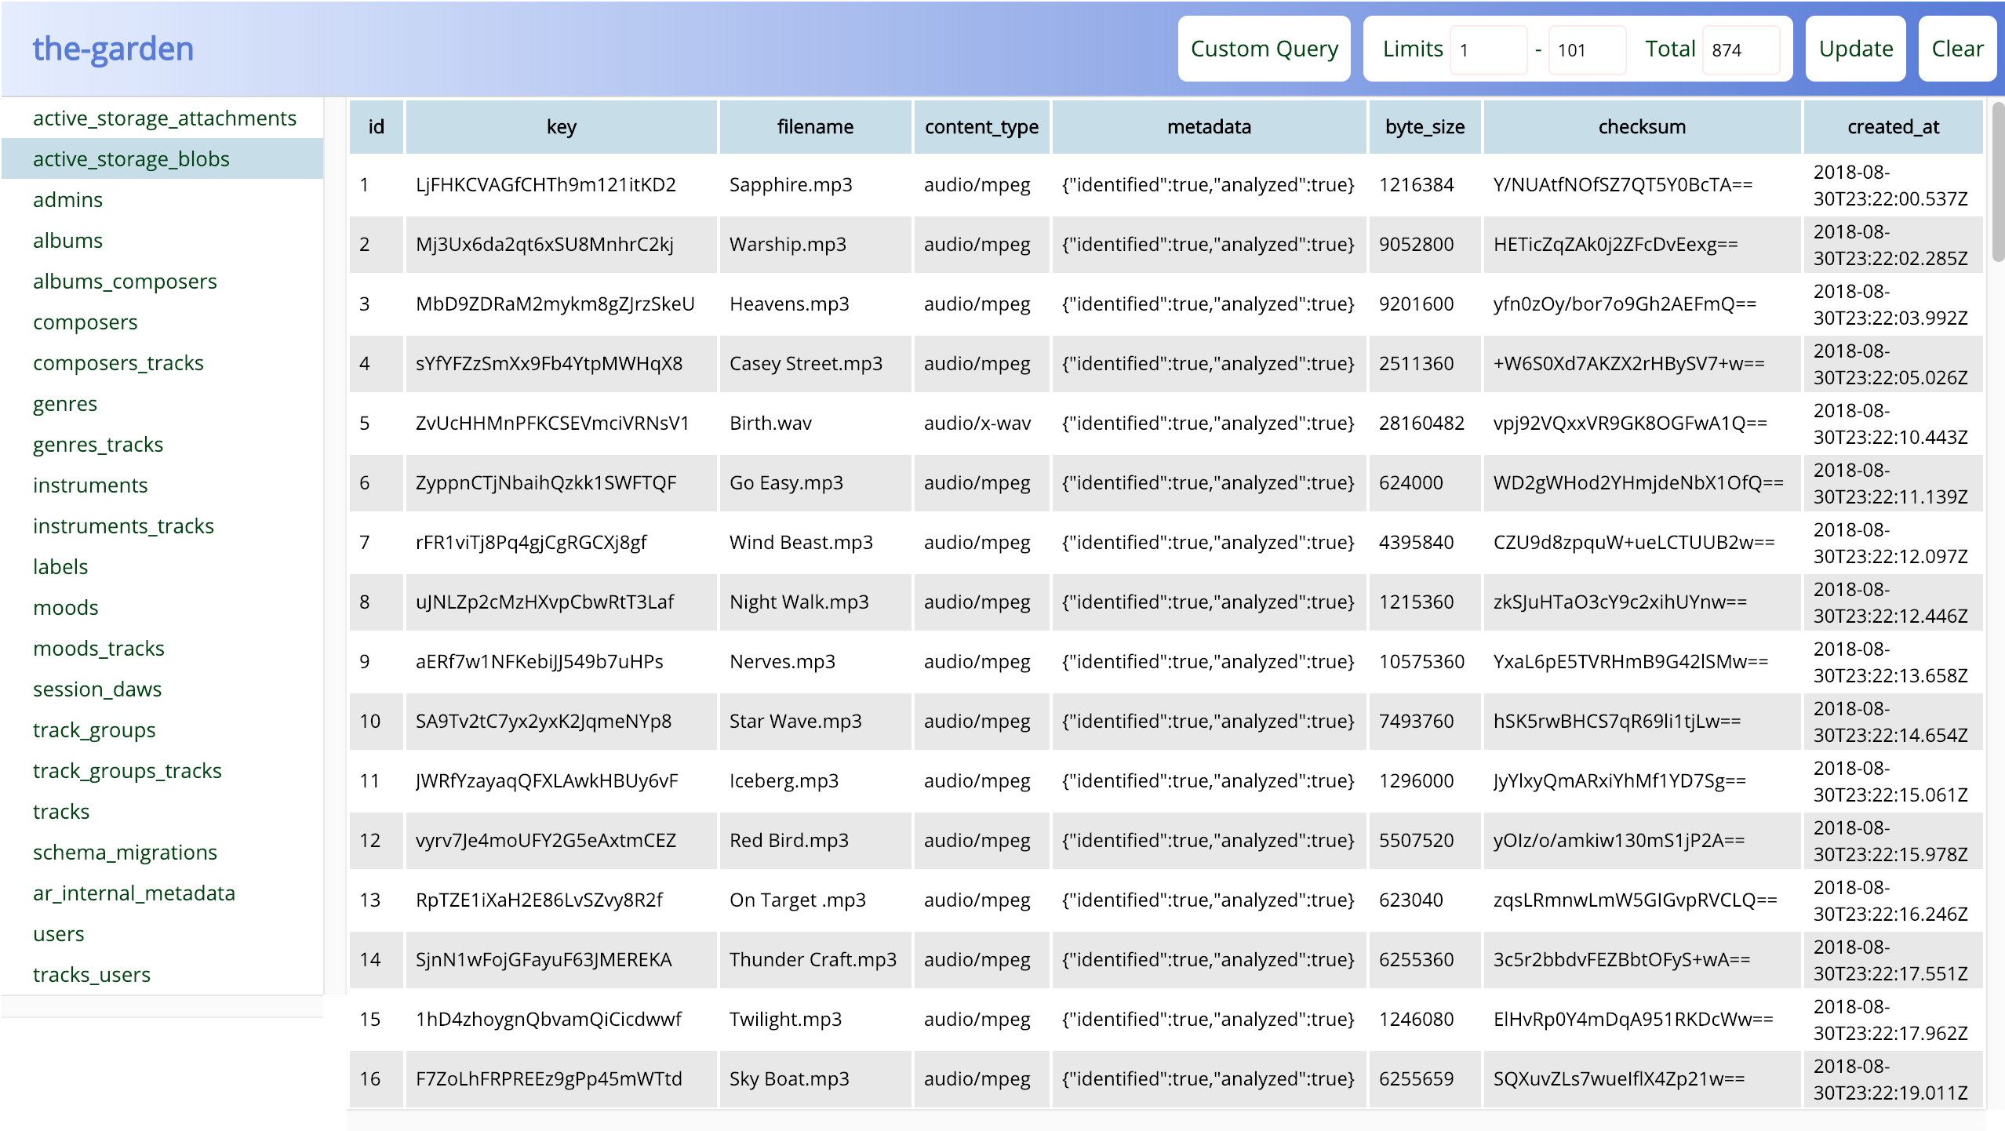The width and height of the screenshot is (2005, 1131).
Task: Click the Update button
Action: (1855, 49)
